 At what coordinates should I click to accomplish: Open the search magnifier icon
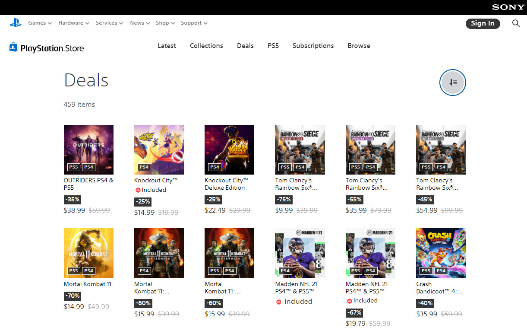point(516,23)
